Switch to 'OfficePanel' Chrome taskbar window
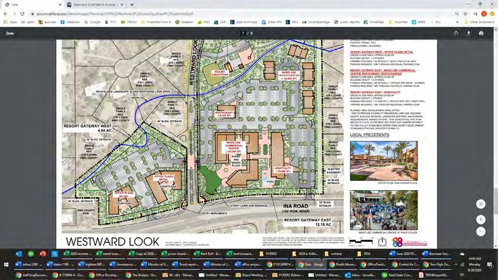This screenshot has height=280, width=498. click(375, 265)
